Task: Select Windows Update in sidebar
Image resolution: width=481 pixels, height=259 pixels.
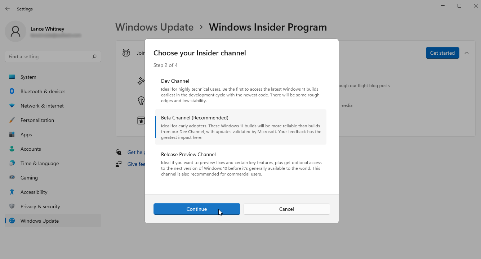Action: tap(53, 221)
